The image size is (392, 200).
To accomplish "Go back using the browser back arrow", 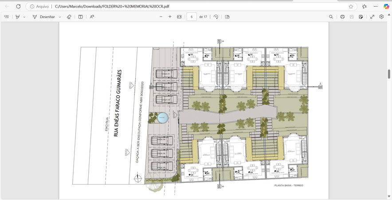I will point(7,7).
